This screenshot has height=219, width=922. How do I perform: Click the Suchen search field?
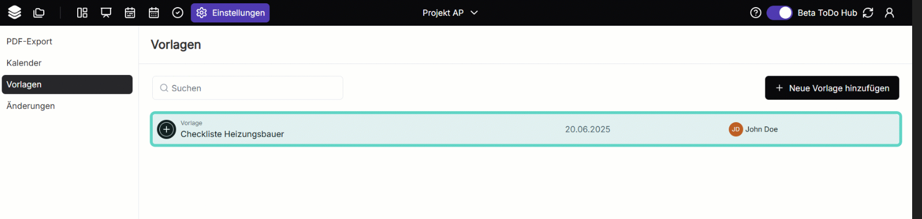(247, 88)
